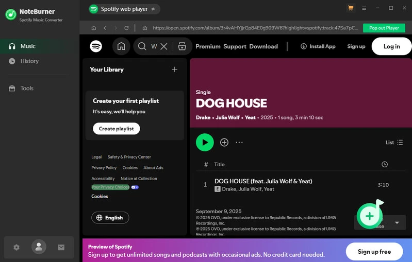The image size is (412, 262).
Task: Click the Julia Wolf artist link in header
Action: pos(227,117)
